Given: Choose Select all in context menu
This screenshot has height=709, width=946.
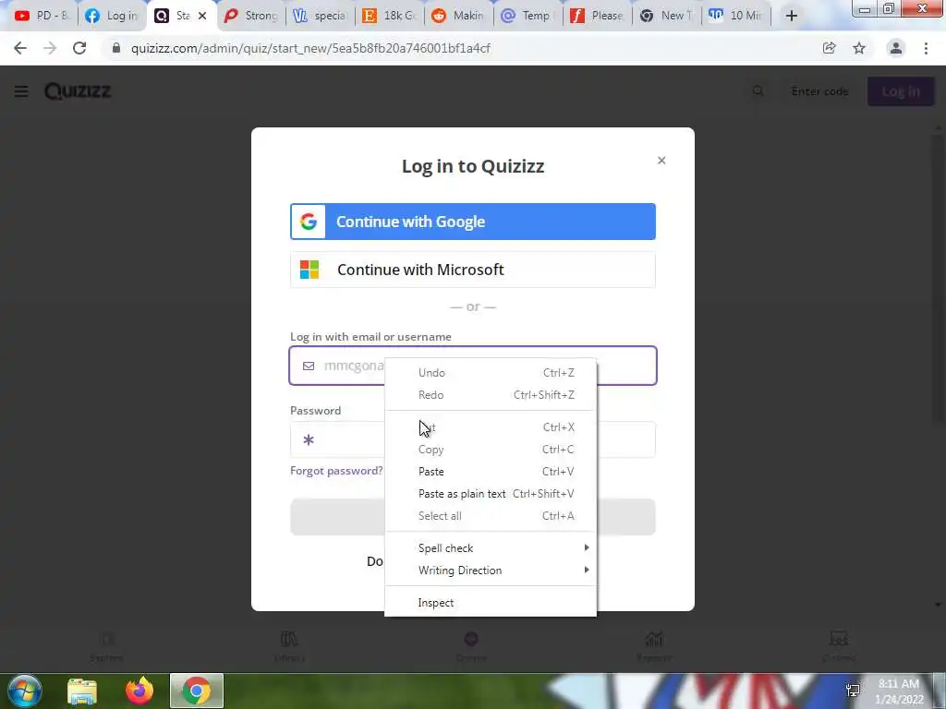Looking at the screenshot, I should 491,516.
